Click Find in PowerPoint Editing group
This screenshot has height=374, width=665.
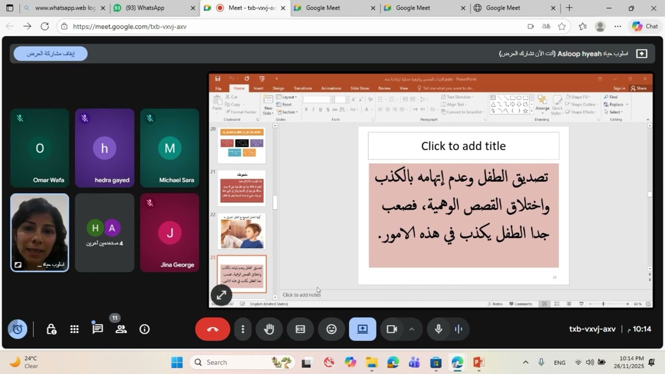point(610,97)
